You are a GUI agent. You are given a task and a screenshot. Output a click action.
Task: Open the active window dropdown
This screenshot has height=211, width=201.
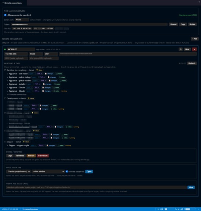(x=48, y=172)
